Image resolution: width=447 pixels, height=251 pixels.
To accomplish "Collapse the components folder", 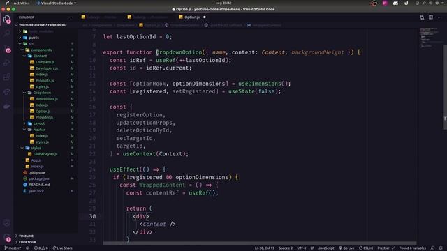I will click(x=41, y=50).
